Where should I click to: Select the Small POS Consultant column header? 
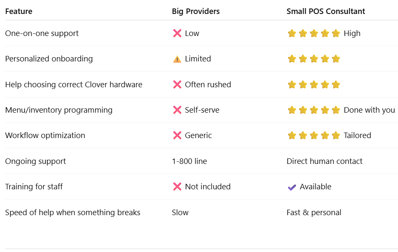[326, 11]
